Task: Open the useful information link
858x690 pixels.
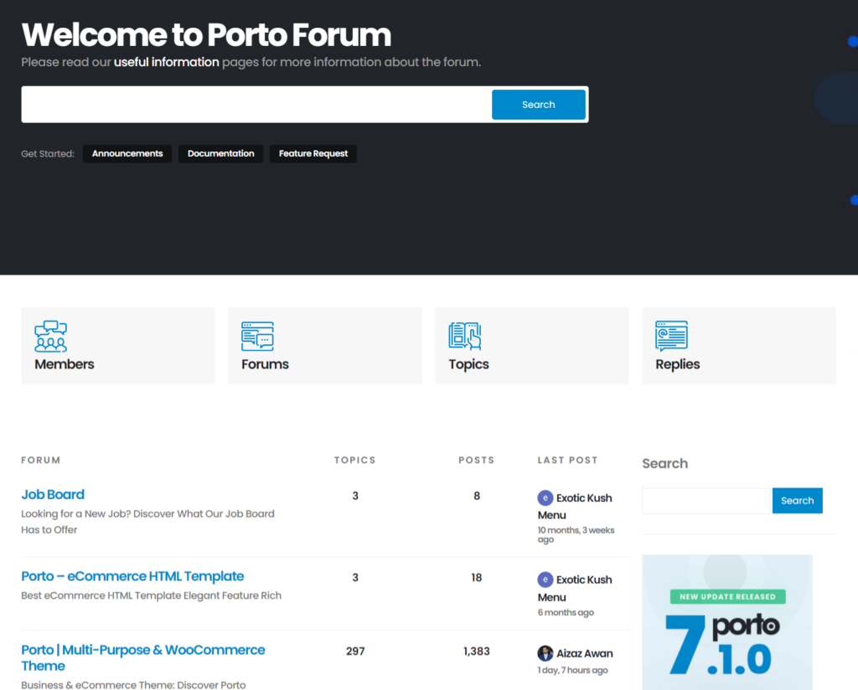Action: [166, 62]
